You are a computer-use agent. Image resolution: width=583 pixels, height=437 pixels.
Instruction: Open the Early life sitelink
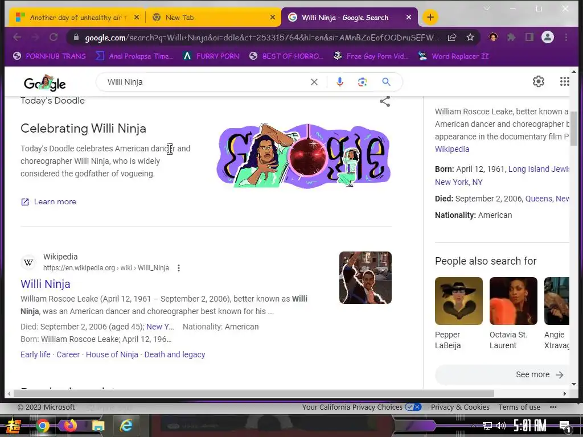pyautogui.click(x=35, y=354)
